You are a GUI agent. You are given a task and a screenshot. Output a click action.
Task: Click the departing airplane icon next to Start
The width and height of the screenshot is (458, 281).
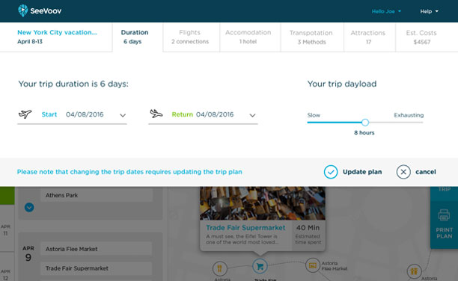pos(25,114)
